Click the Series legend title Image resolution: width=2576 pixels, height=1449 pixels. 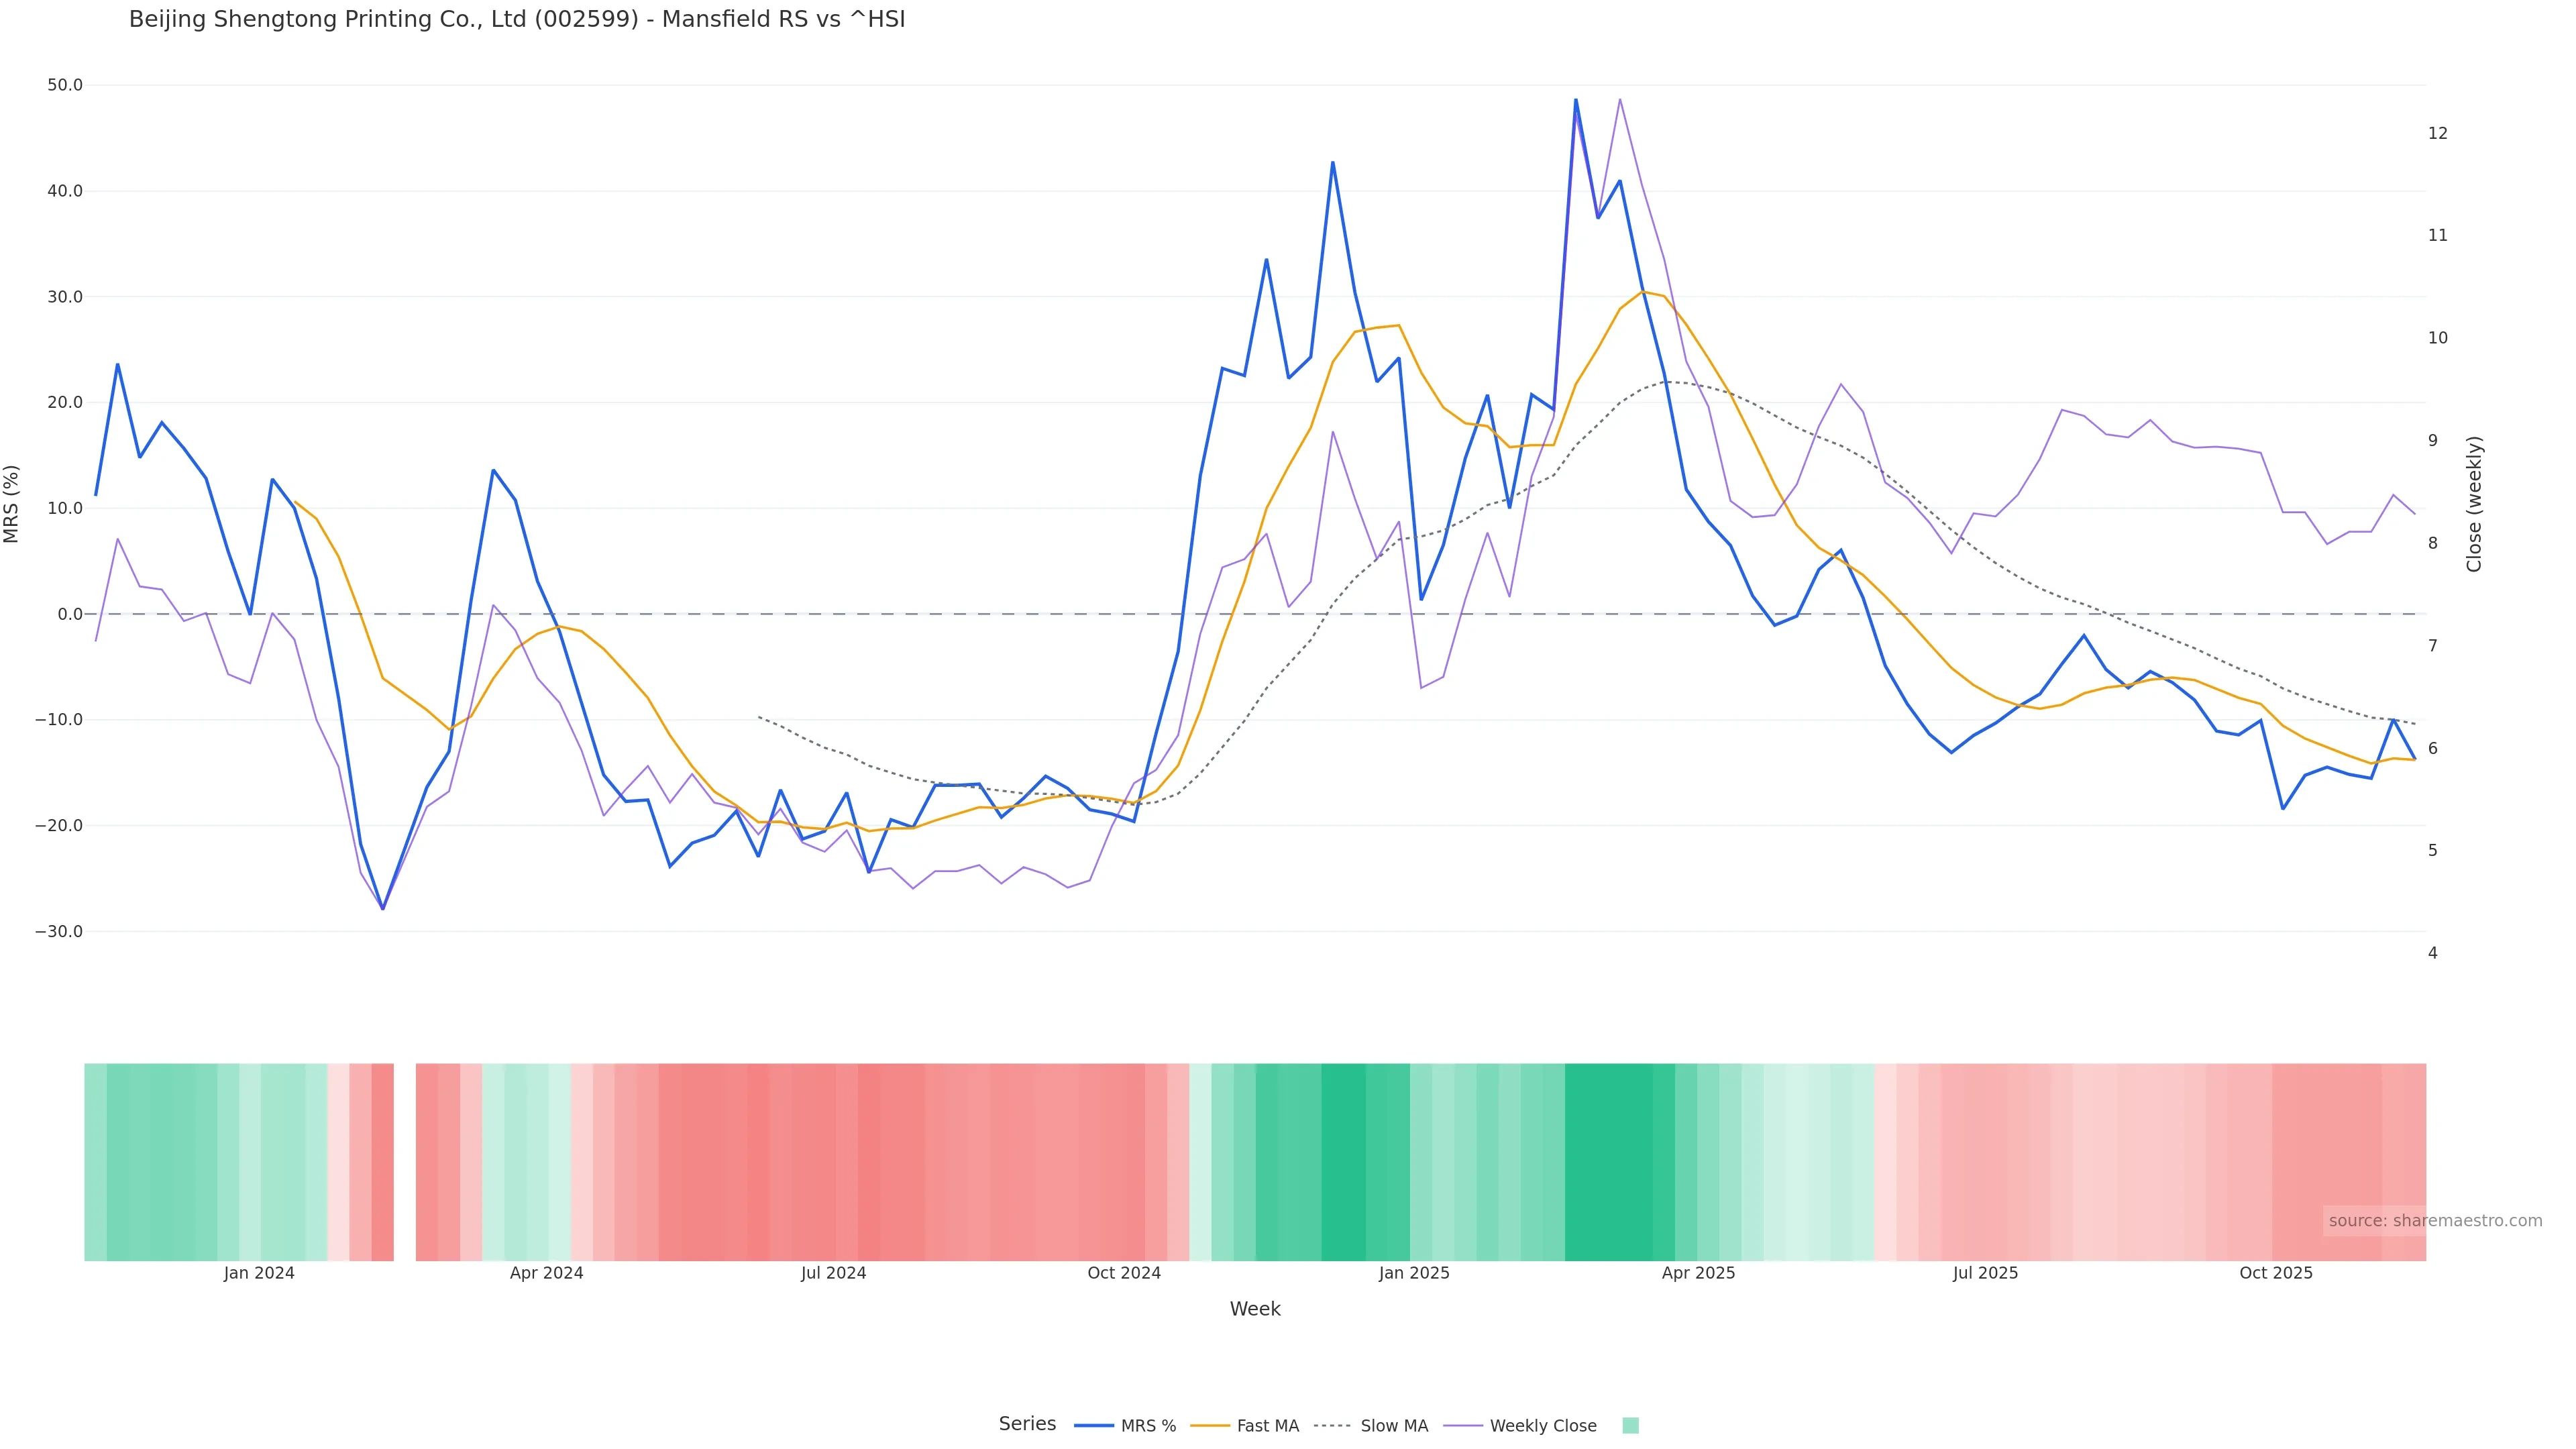(x=1027, y=1424)
